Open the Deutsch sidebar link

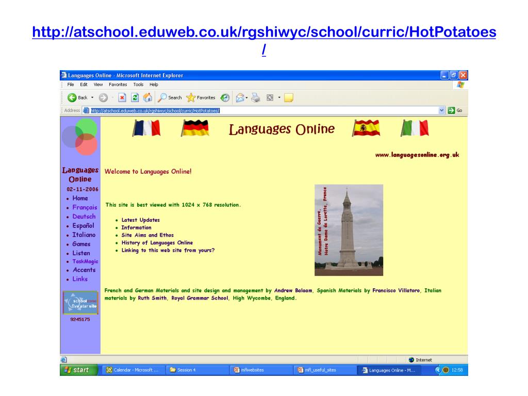[84, 217]
